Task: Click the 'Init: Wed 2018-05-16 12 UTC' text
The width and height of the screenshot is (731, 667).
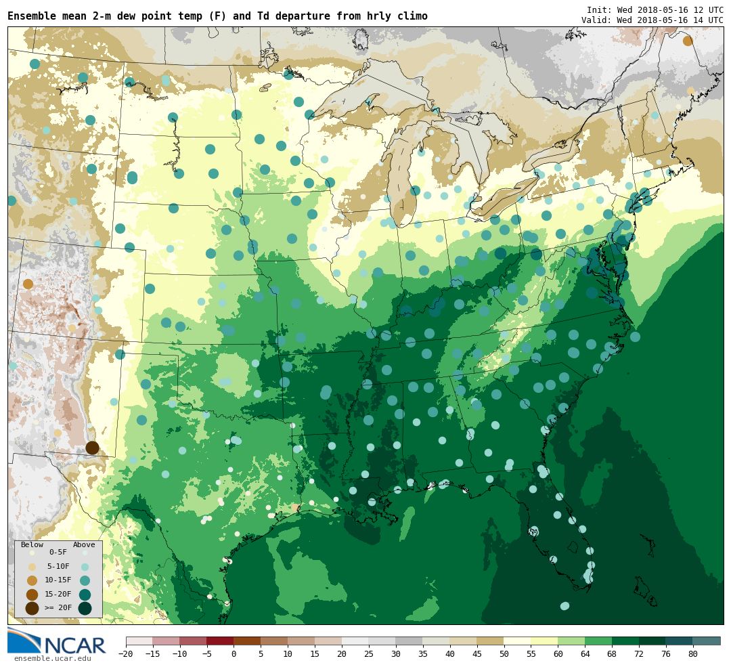Action: click(655, 9)
